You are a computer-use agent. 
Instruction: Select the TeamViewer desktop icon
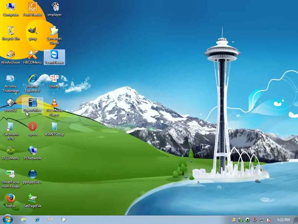tap(54, 57)
